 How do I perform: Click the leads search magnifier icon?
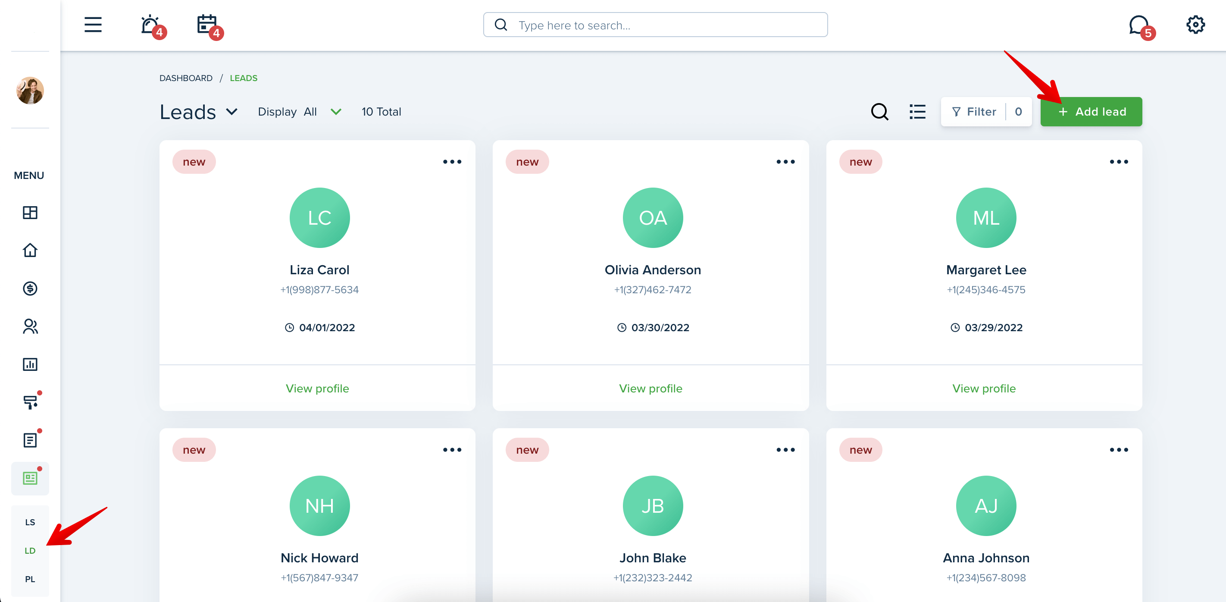tap(879, 112)
